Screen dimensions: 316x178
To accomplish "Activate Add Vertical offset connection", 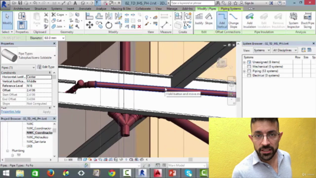I will pos(222,21).
